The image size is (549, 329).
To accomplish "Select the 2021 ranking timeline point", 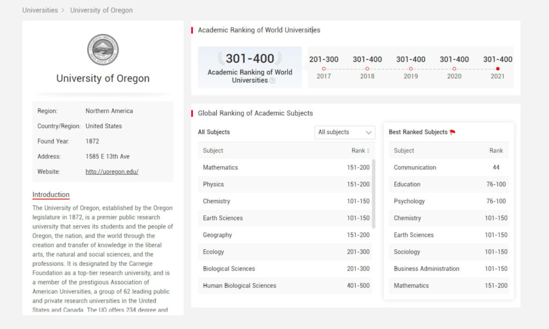I will pos(498,69).
